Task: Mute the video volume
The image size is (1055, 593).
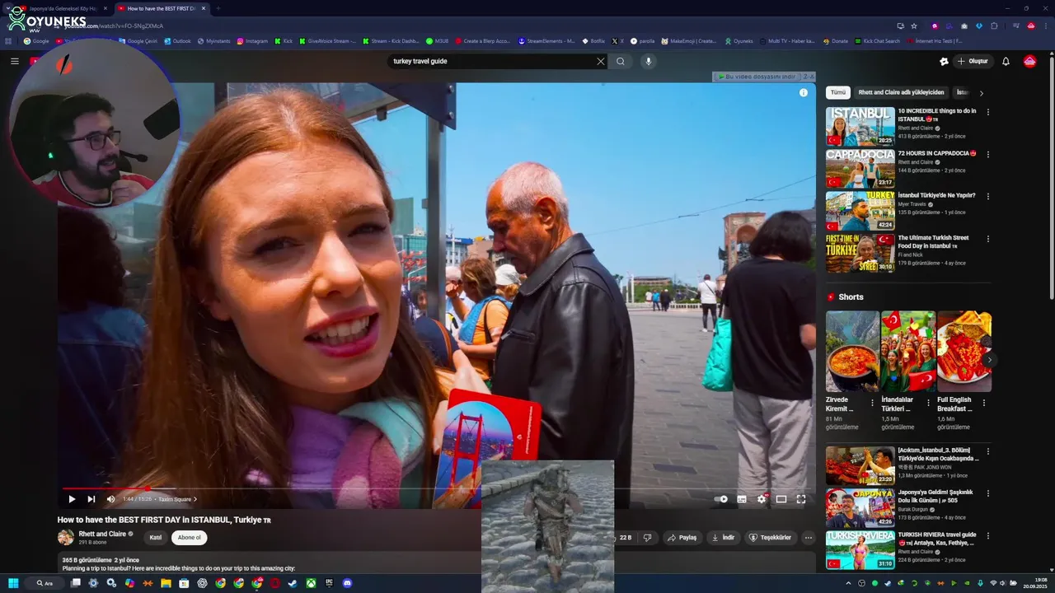Action: point(110,499)
